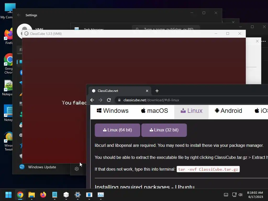268x201 pixels.
Task: Switch to ClassiCube on the taskbar
Action: 66,195
